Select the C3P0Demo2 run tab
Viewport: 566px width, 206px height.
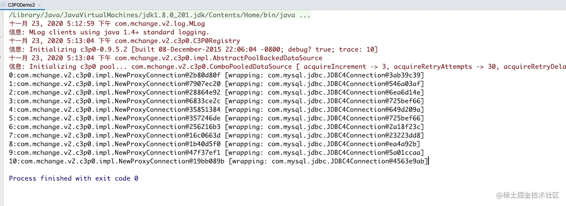click(21, 5)
